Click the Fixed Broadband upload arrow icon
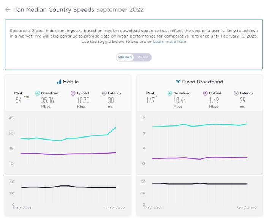Image resolution: width=266 pixels, height=218 pixels. pos(205,93)
